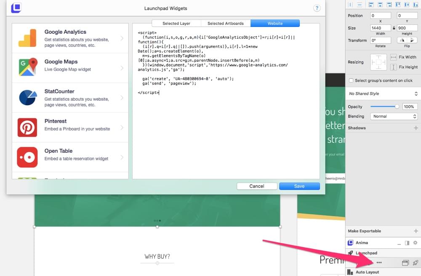Click the WHY BUY? heading on canvas
The image size is (421, 276).
click(157, 257)
